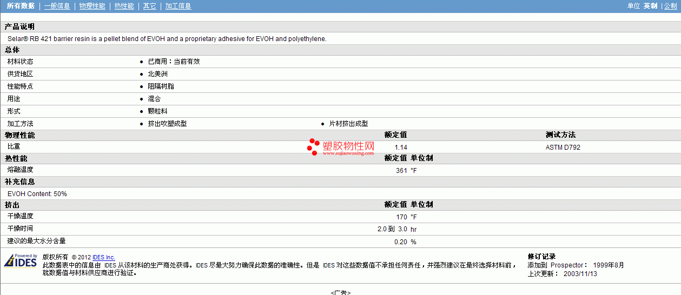This screenshot has width=681, height=295.
Task: Click the 广告 label at the bottom
Action: point(341,292)
